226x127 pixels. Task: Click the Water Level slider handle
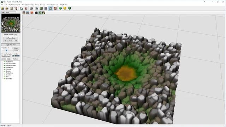(7, 50)
